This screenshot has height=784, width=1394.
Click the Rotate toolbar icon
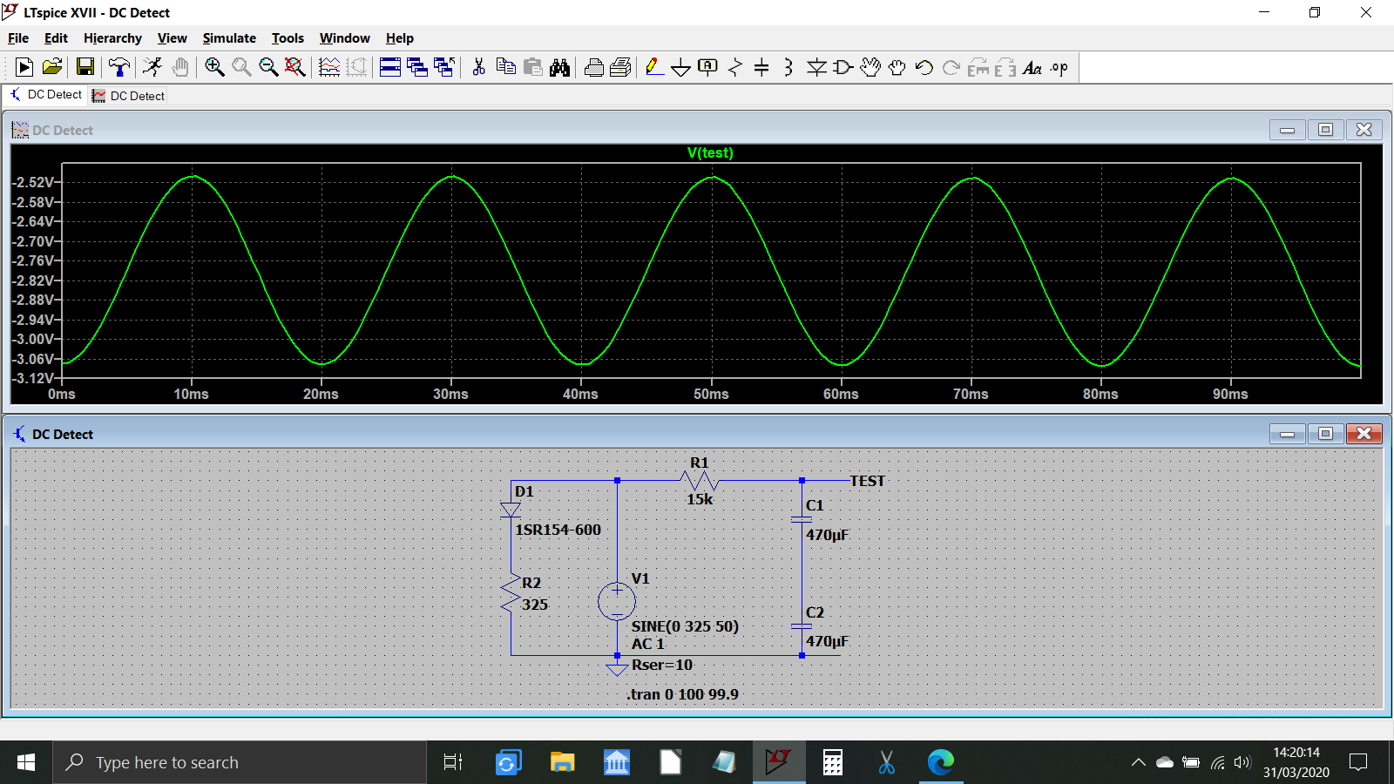click(978, 67)
